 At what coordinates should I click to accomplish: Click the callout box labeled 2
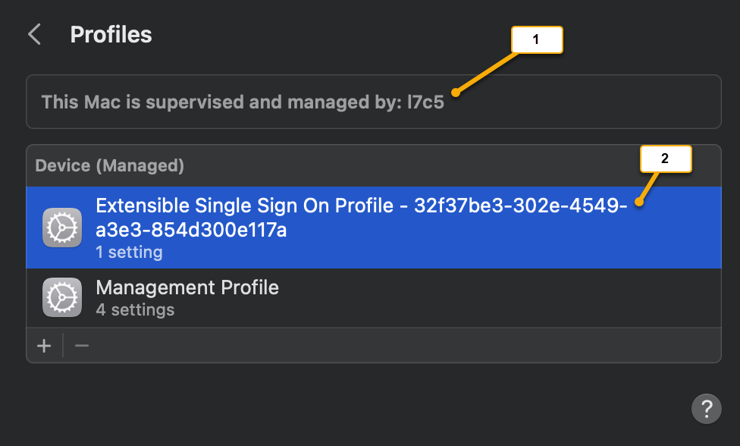coord(665,159)
